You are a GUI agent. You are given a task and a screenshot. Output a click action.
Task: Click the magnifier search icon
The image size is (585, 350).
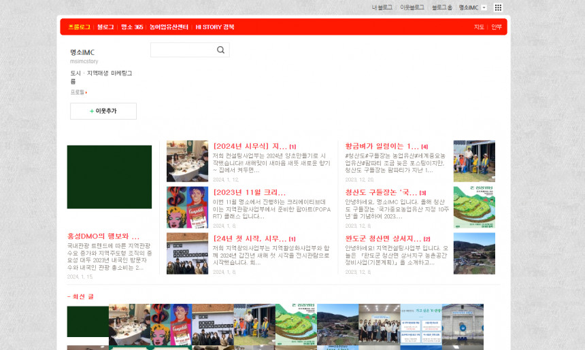click(x=220, y=50)
